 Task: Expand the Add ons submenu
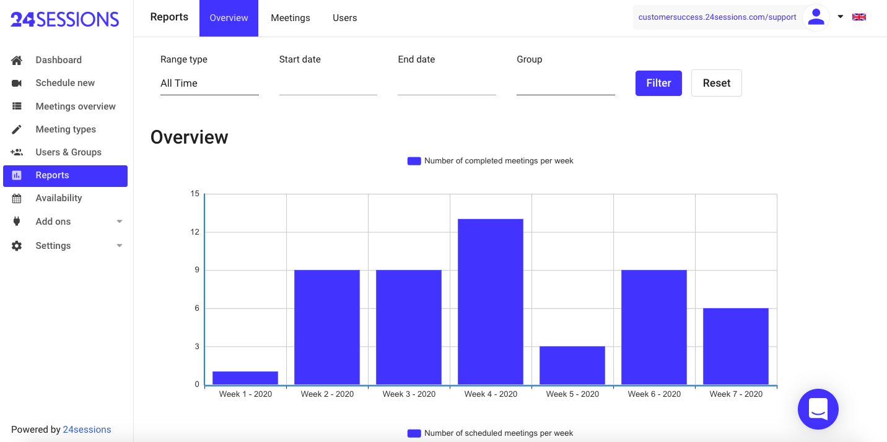click(120, 222)
